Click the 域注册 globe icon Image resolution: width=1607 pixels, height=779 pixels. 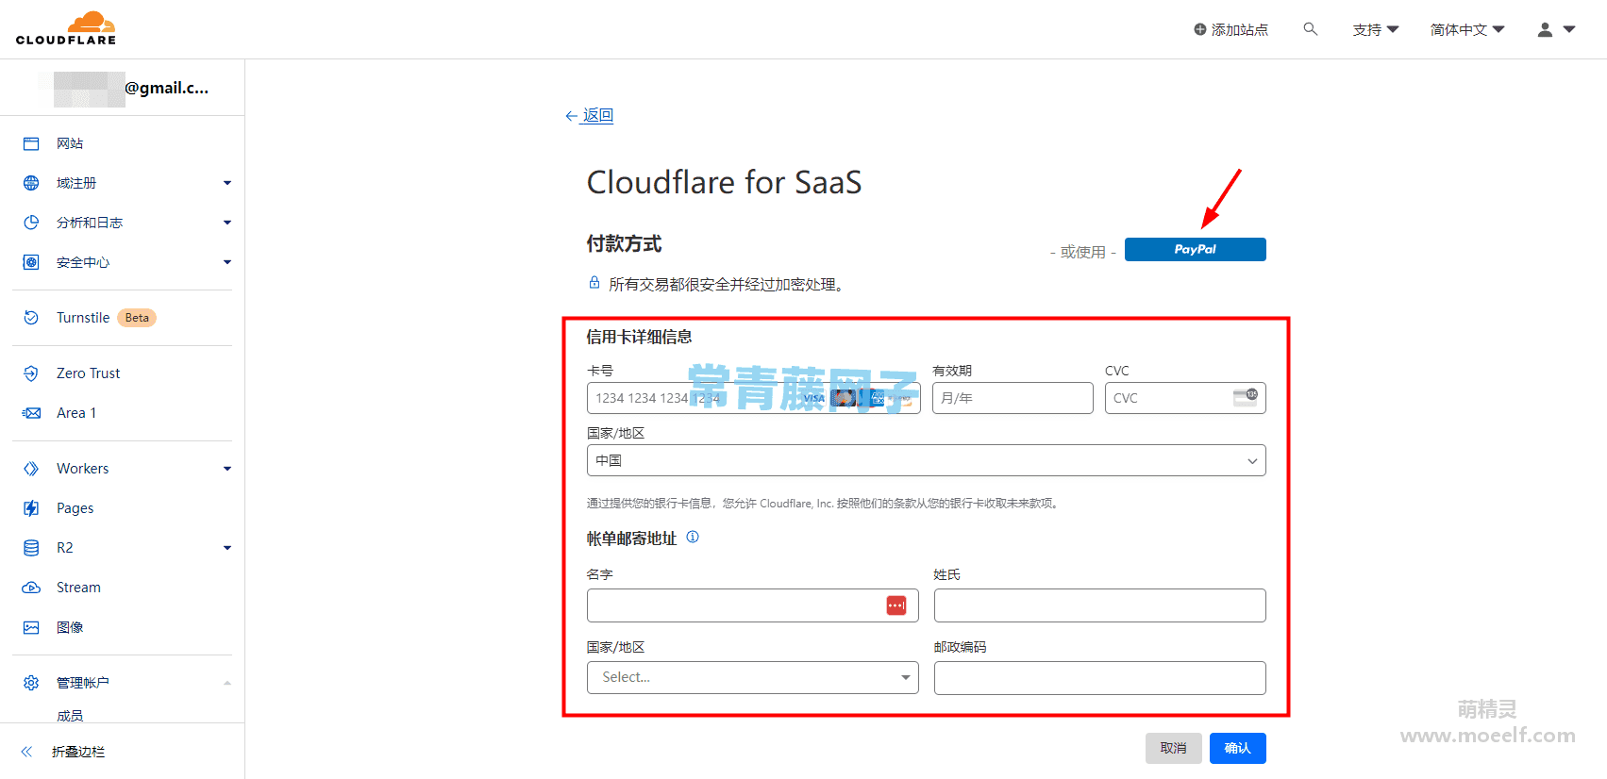point(31,183)
